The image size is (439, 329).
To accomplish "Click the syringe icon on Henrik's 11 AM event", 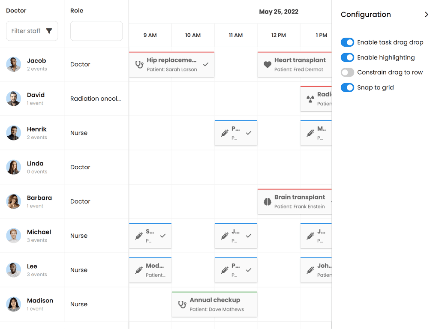I will (225, 133).
